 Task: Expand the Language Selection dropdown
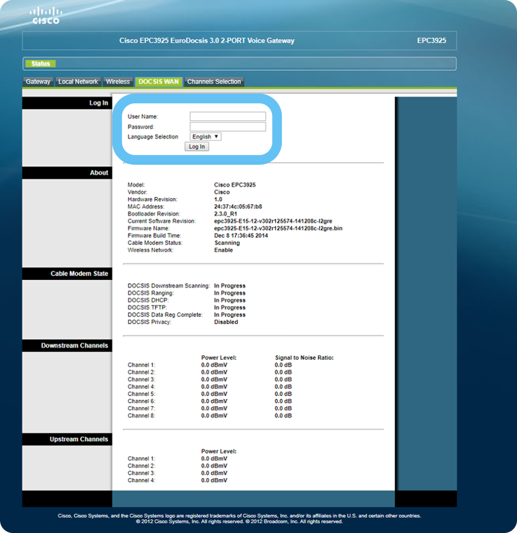coord(205,137)
